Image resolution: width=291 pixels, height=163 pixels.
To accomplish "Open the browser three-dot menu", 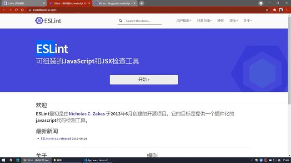I will coord(287,10).
